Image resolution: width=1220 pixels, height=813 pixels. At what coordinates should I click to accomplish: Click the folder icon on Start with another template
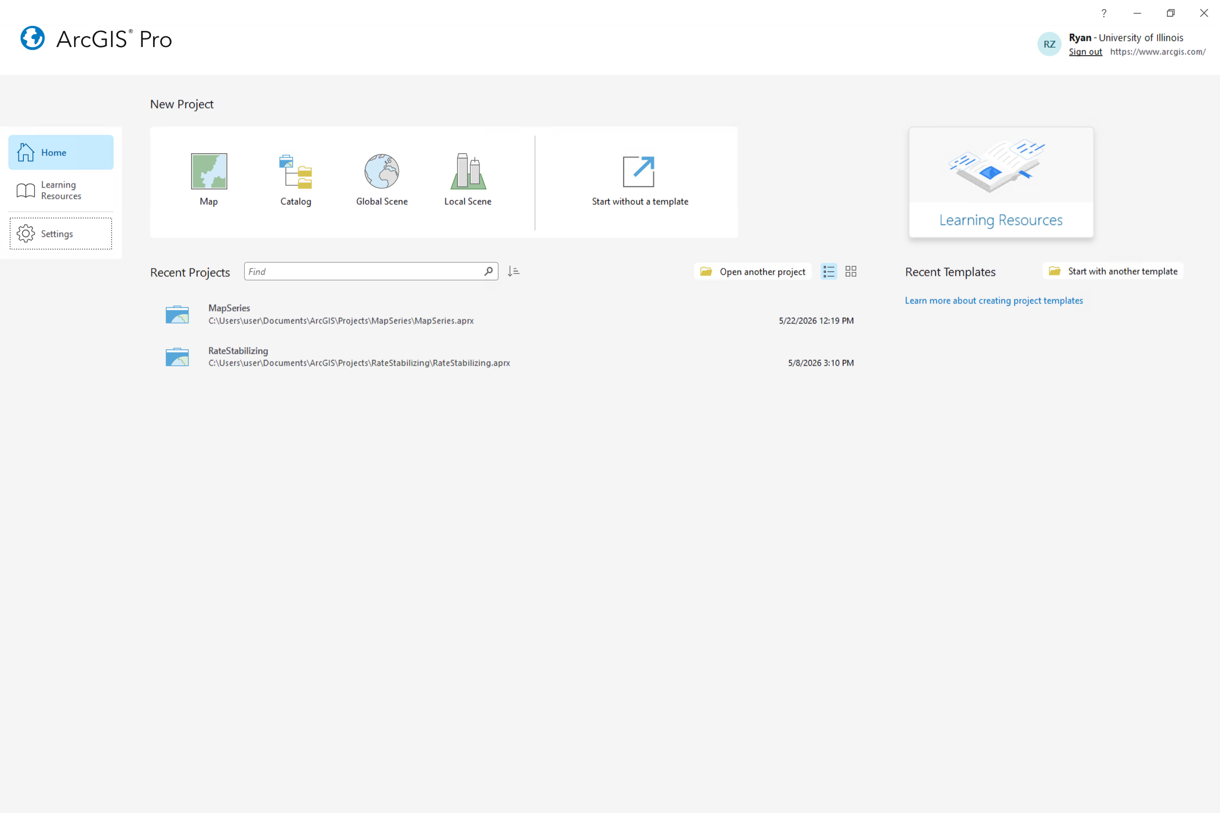tap(1054, 271)
